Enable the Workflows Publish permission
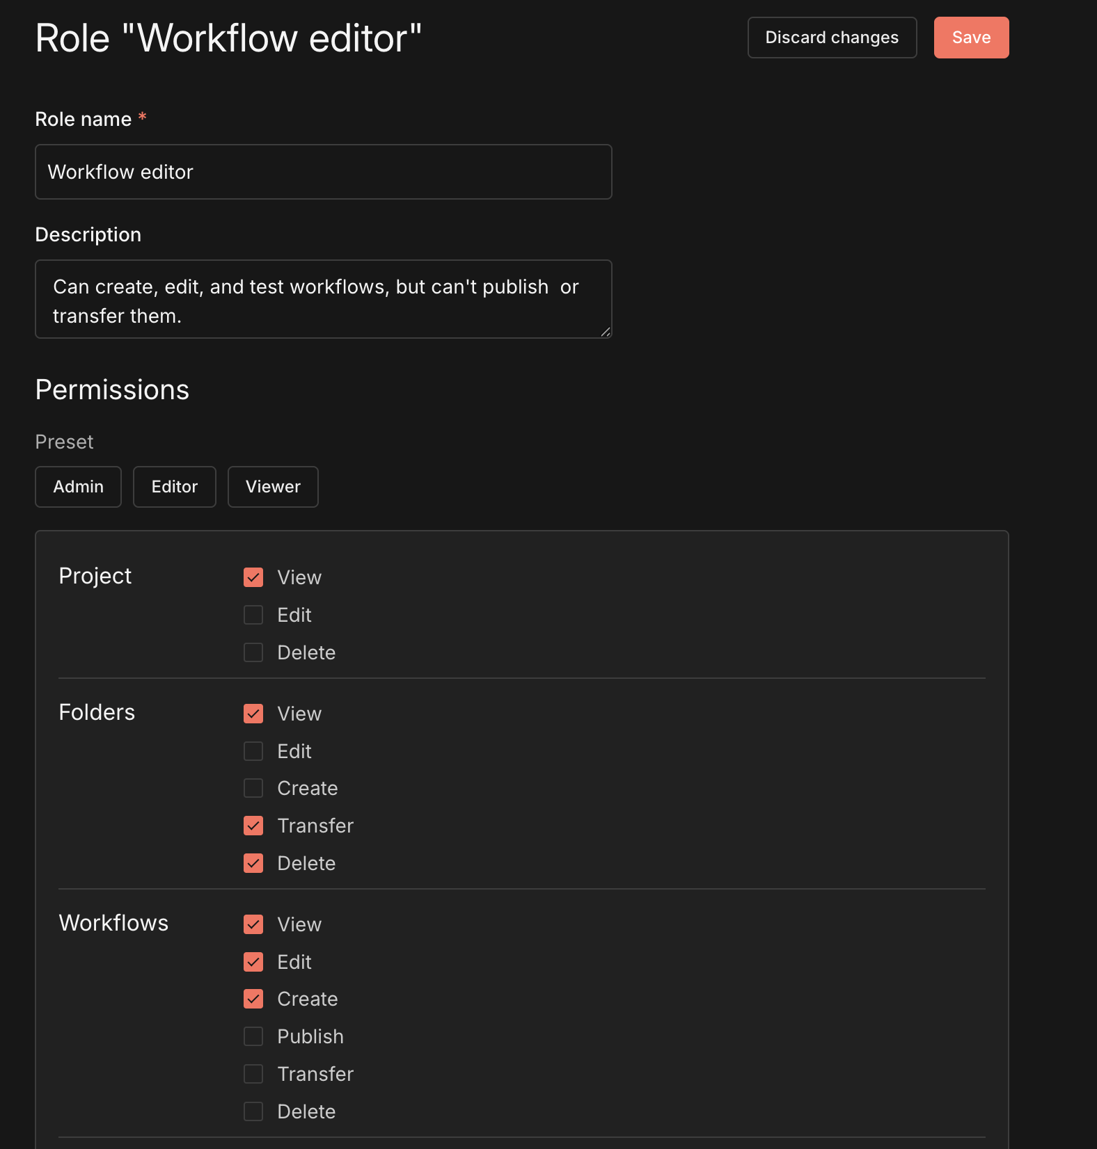Viewport: 1097px width, 1149px height. point(253,1036)
